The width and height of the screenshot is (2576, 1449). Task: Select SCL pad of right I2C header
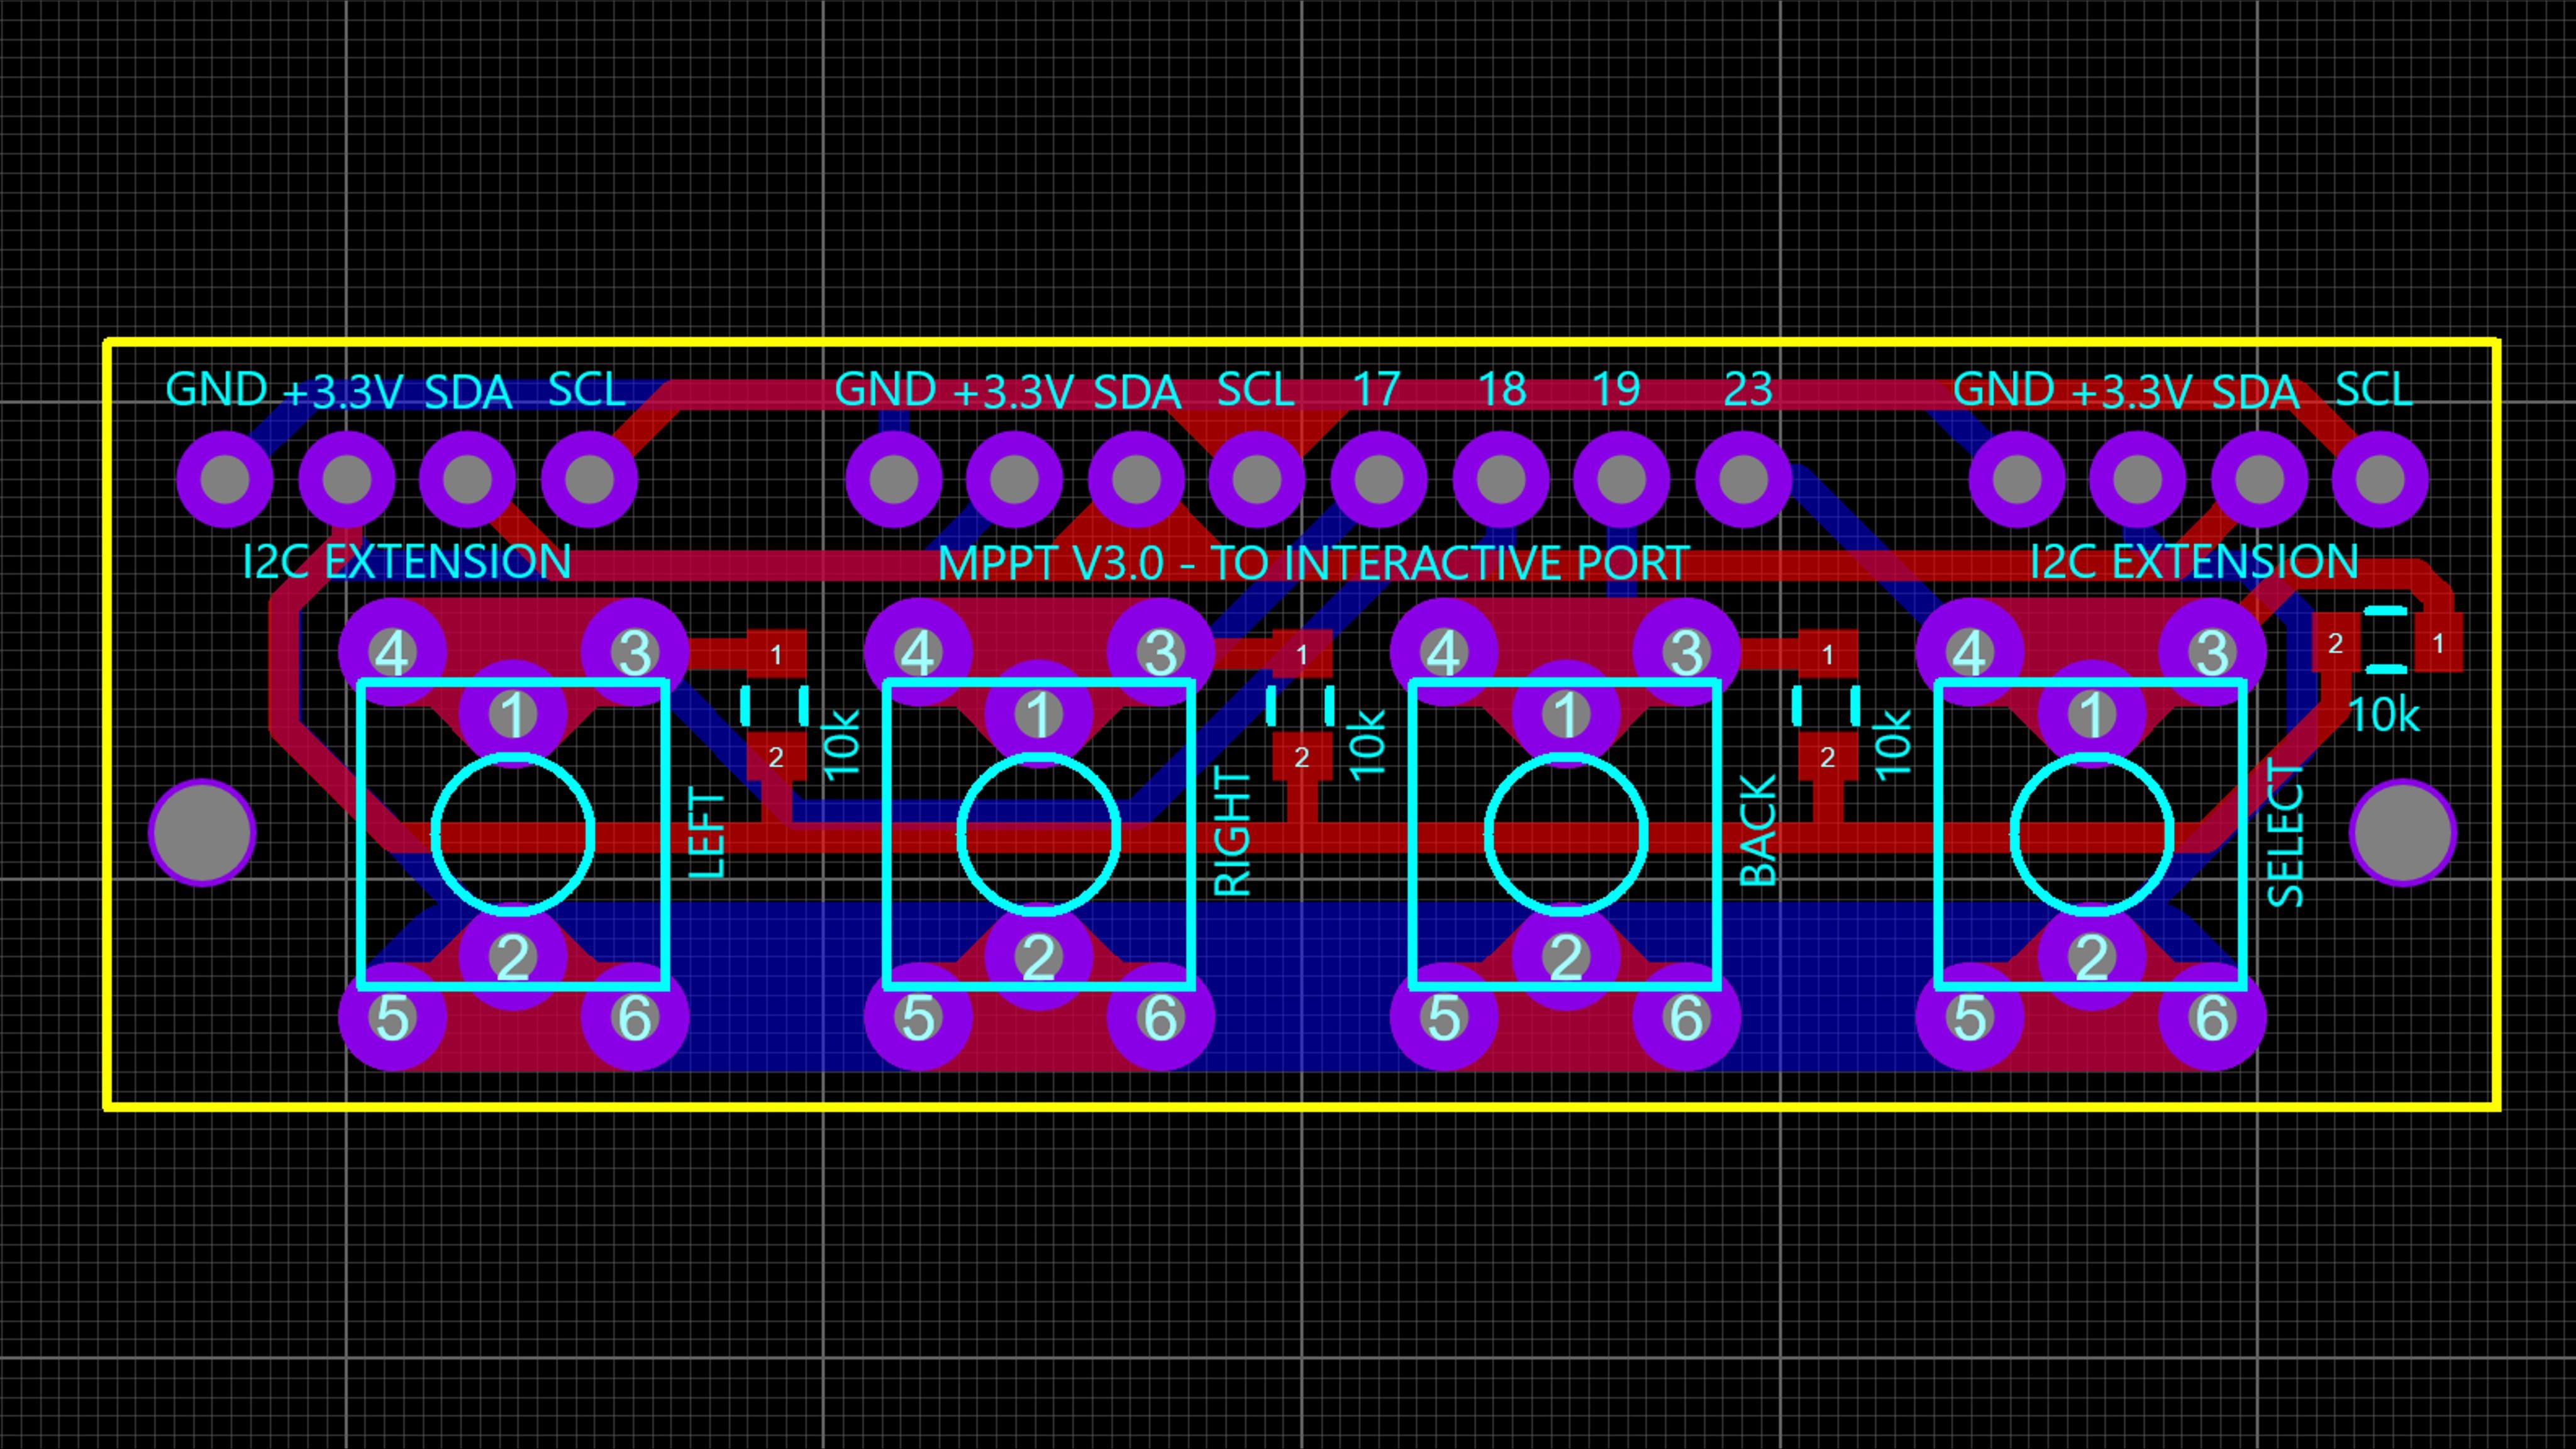[2380, 480]
